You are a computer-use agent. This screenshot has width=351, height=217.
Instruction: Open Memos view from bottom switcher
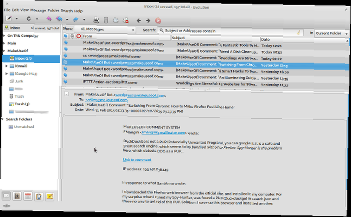pyautogui.click(x=49, y=197)
